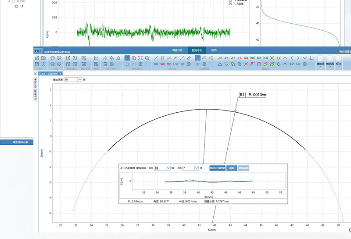Select the highlighted zoom-in magnifier tool
Screen dimensions: 351x239
tap(127, 58)
